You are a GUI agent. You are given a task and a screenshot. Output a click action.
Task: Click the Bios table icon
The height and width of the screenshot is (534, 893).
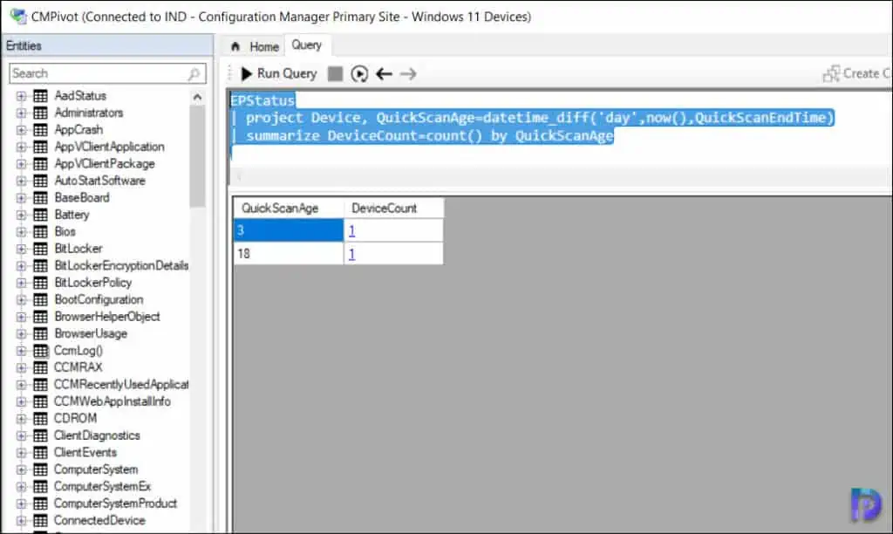[x=40, y=232]
